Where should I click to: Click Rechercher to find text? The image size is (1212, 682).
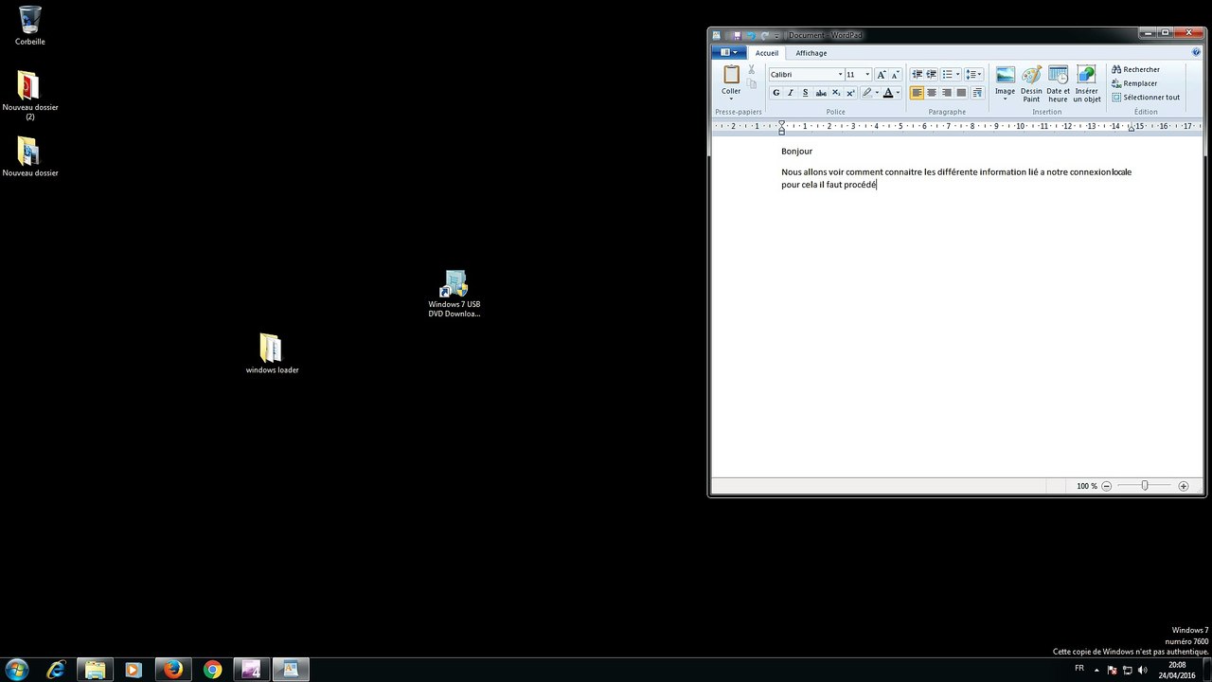[x=1135, y=69]
